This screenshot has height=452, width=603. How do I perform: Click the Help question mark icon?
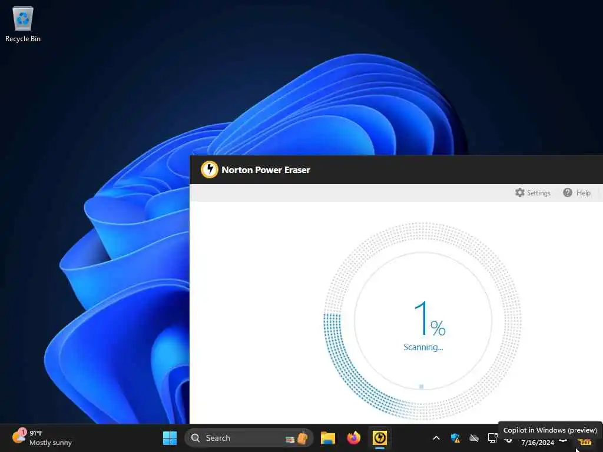[x=567, y=192]
